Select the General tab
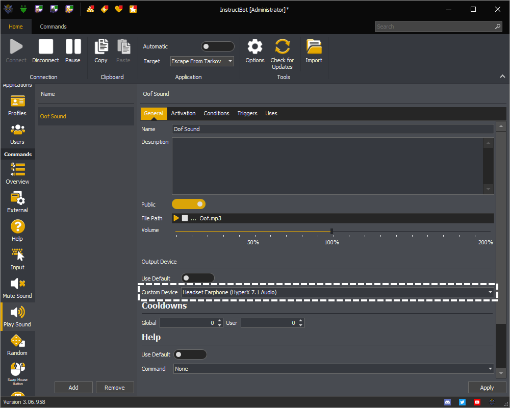The width and height of the screenshot is (510, 408). point(153,113)
